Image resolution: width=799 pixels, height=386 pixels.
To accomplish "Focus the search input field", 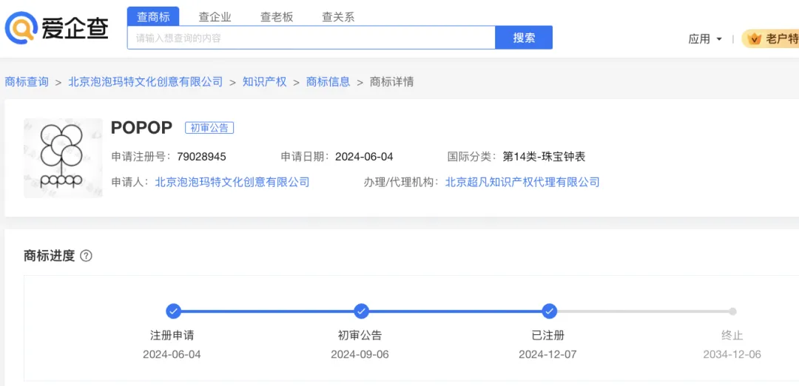I will click(311, 38).
